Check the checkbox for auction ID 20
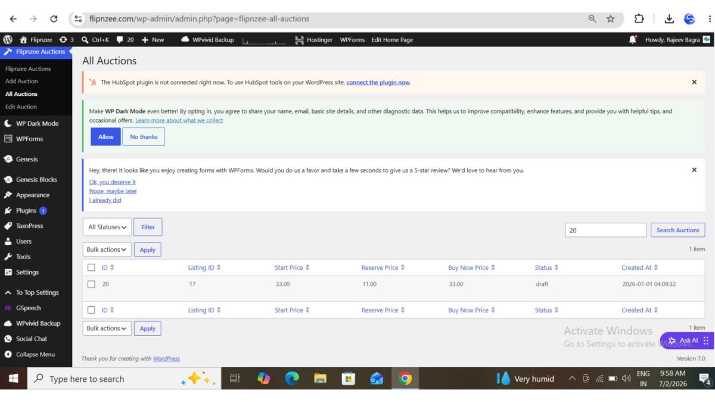This screenshot has height=402, width=715. click(x=91, y=284)
